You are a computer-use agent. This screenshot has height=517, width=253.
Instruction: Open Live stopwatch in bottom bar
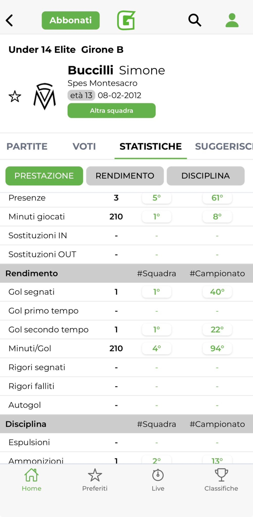click(158, 480)
